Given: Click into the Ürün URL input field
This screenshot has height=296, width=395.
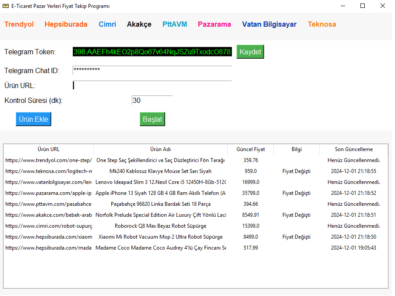Looking at the screenshot, I should pos(152,85).
